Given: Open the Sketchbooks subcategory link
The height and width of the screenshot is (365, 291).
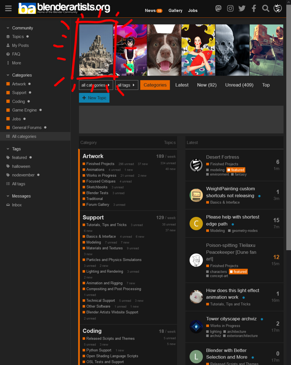Looking at the screenshot, I should 97,187.
